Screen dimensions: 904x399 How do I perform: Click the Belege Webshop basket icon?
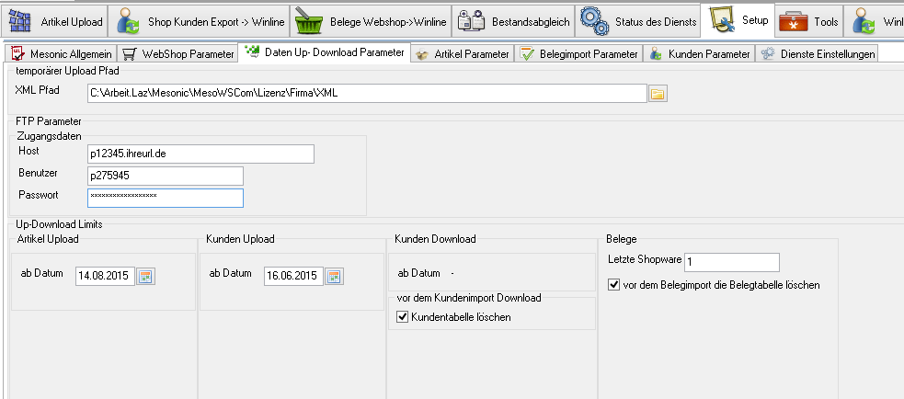(x=307, y=19)
